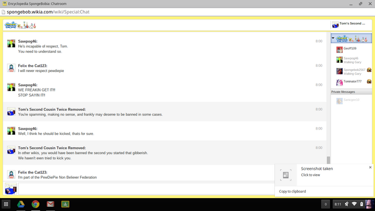This screenshot has height=211, width=375.
Task: Click the moderator badge next to Spongebob2567
Action: point(369,70)
